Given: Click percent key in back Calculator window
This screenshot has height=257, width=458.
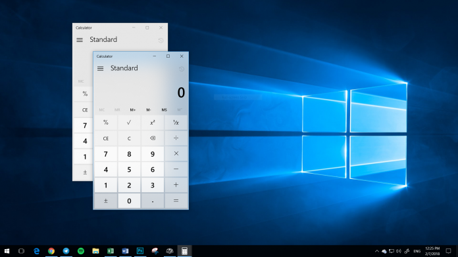Looking at the screenshot, I should [x=84, y=94].
